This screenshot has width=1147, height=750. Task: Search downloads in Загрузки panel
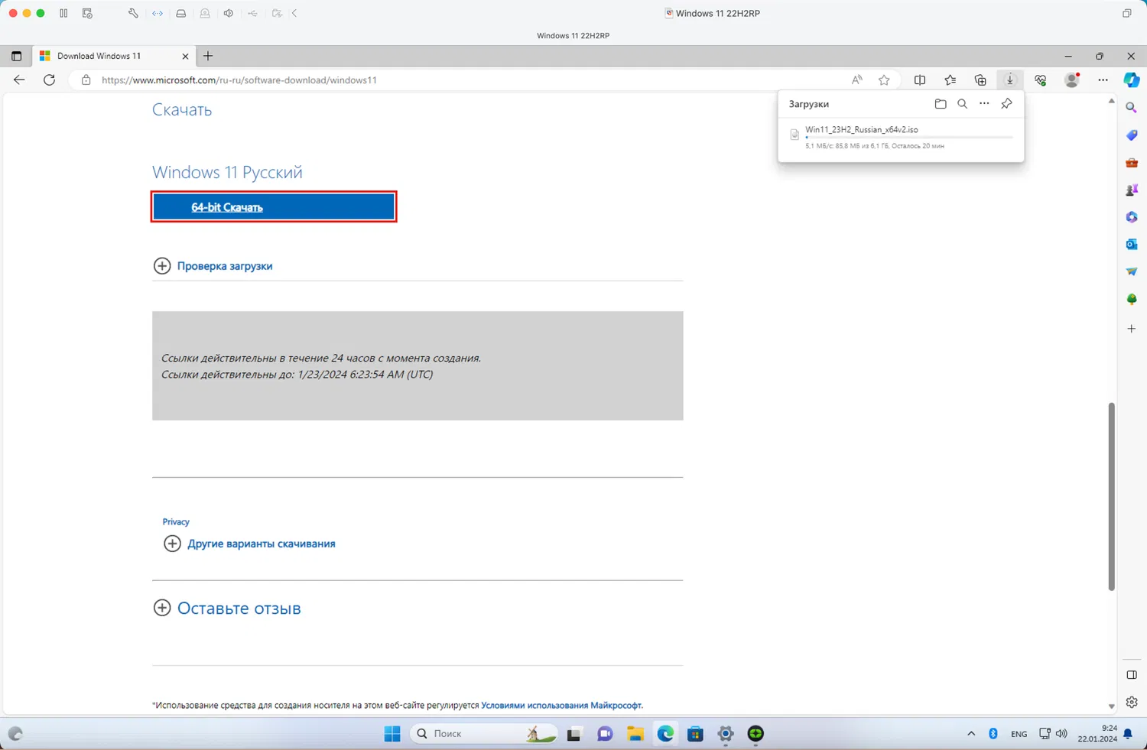point(962,104)
